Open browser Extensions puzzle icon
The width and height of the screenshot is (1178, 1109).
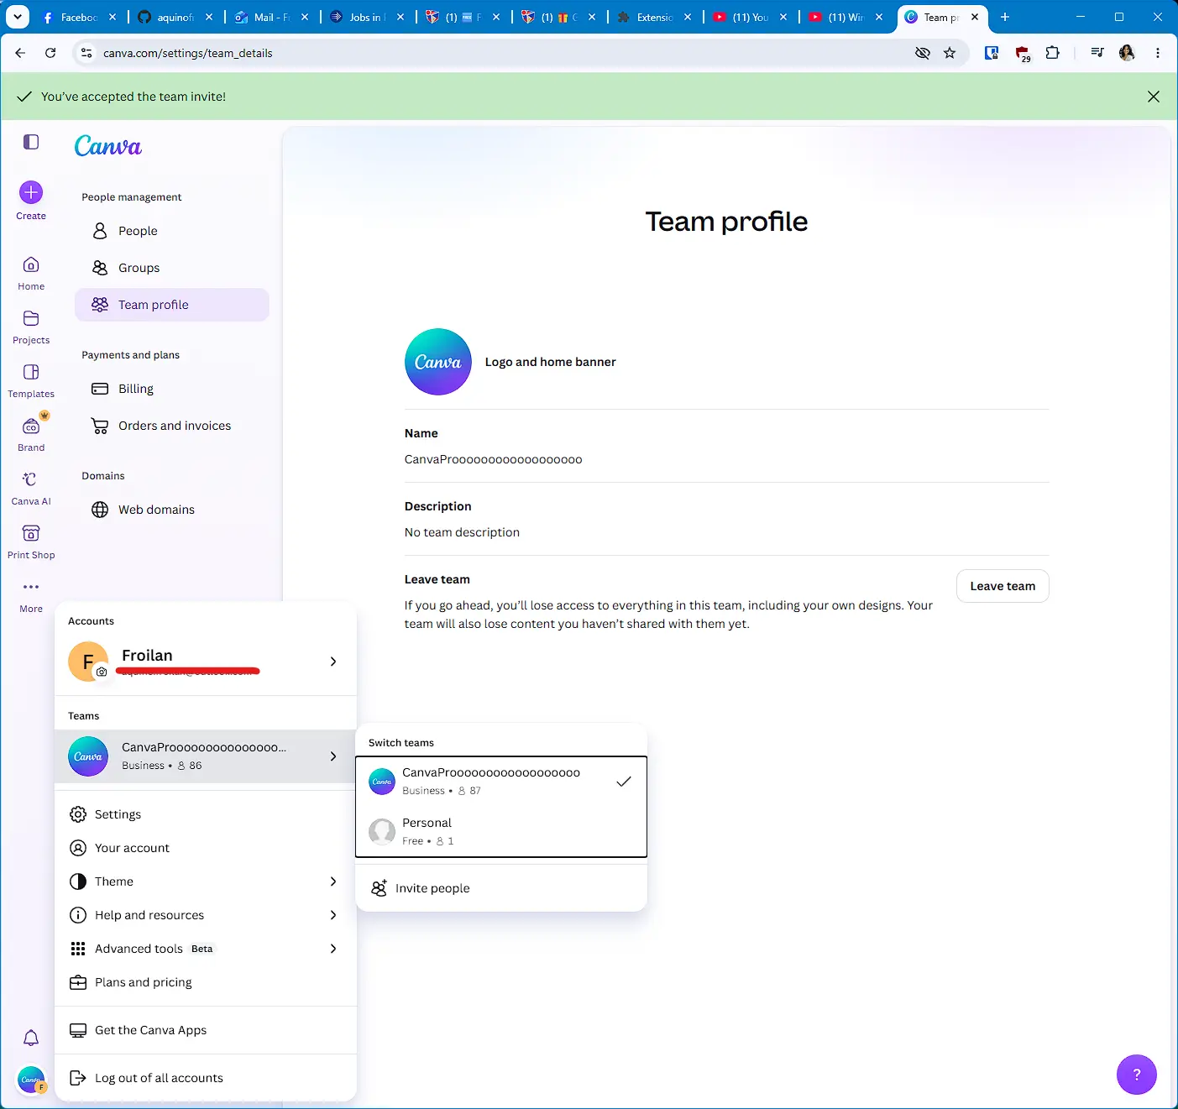1052,53
